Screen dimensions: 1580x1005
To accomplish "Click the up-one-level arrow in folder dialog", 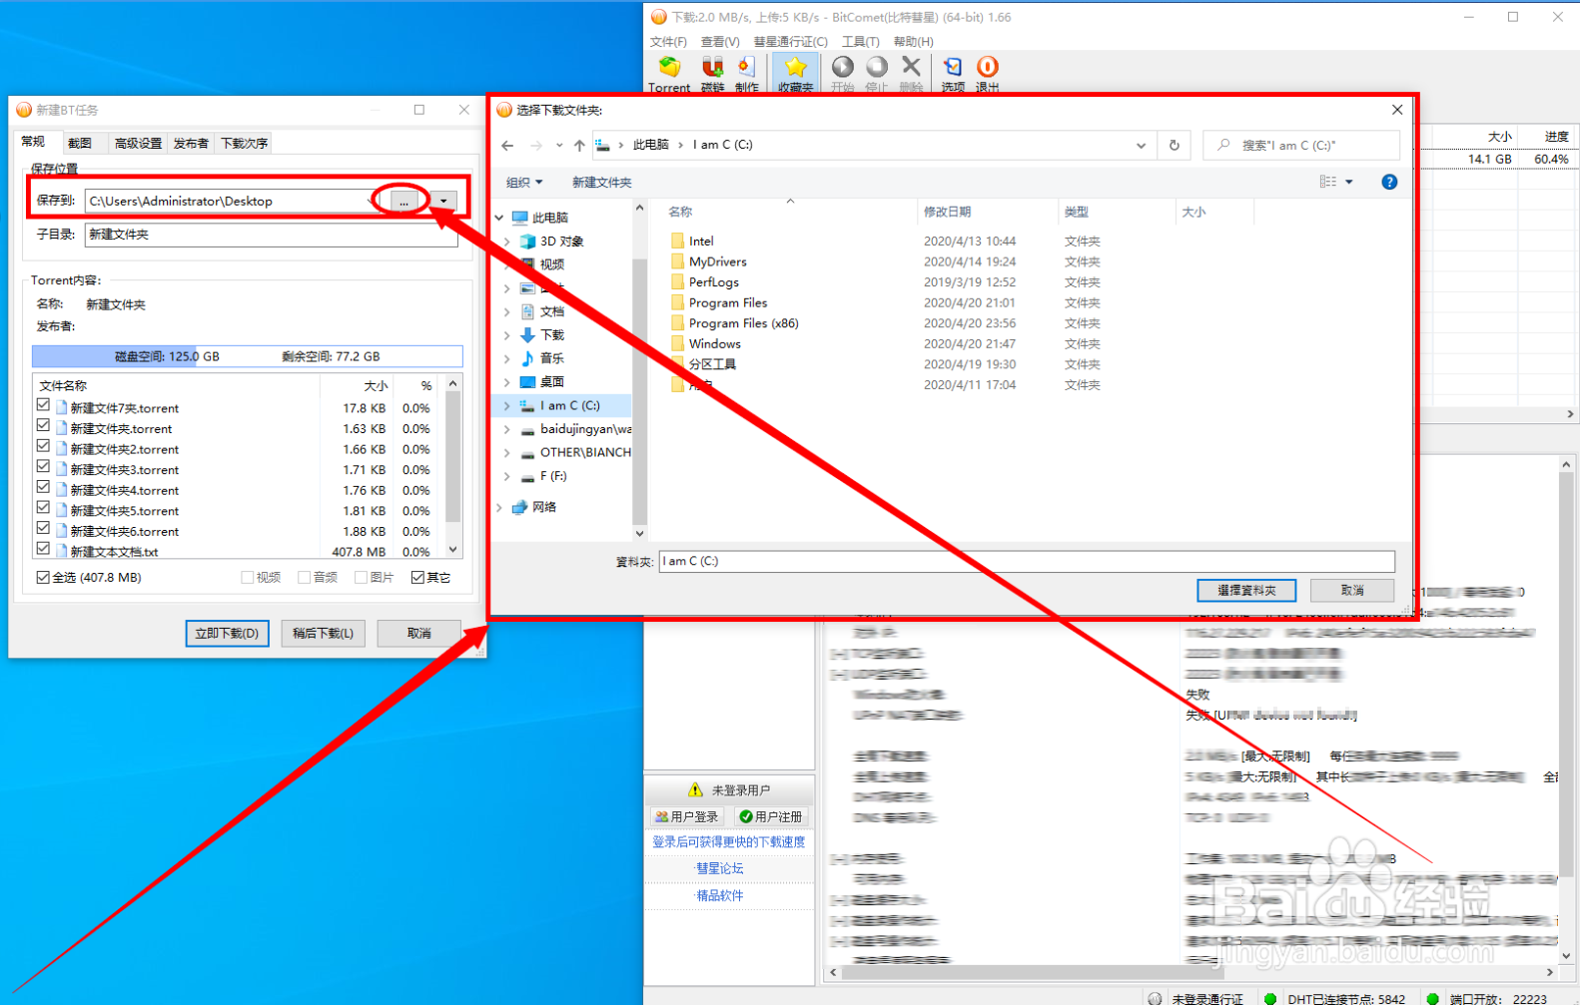I will pos(579,146).
